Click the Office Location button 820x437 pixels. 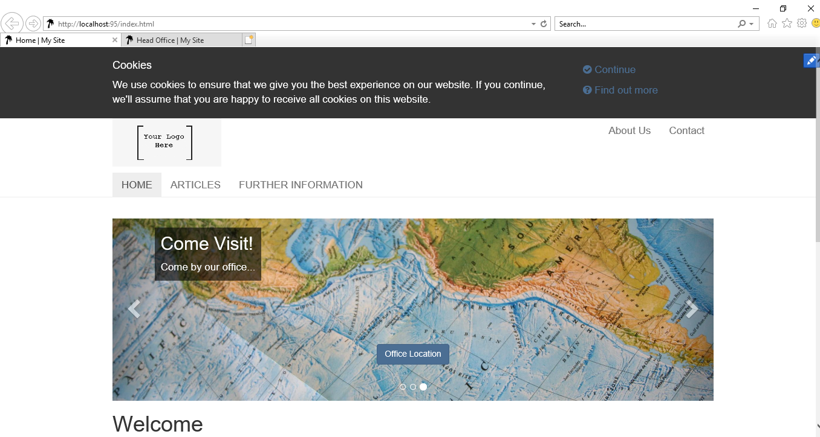pyautogui.click(x=412, y=354)
